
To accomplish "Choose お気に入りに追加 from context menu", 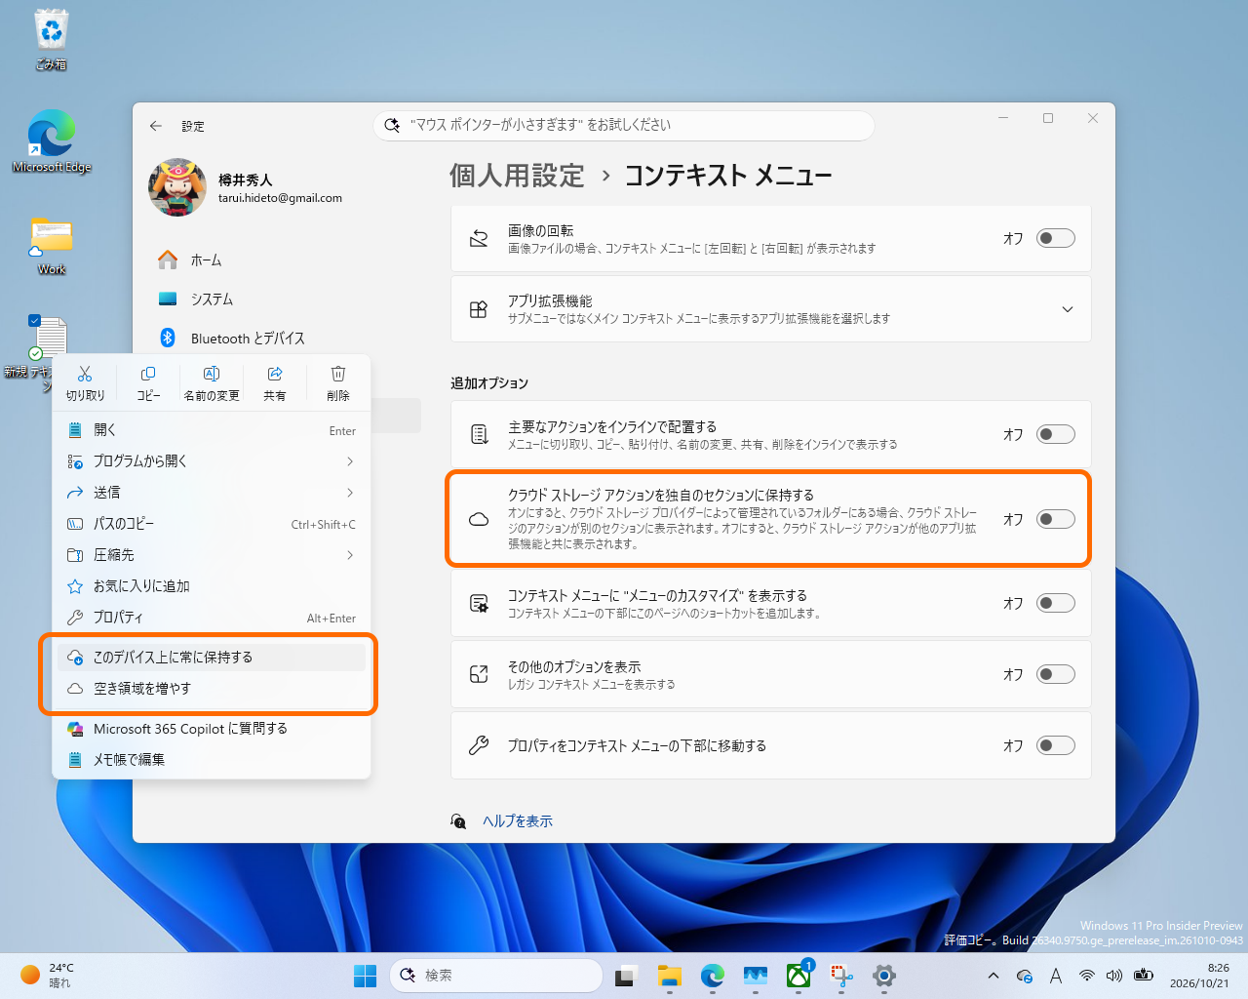I will [x=212, y=586].
